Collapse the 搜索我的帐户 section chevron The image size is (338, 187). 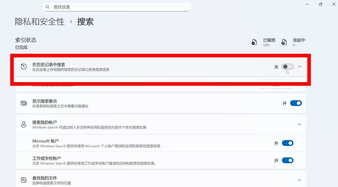(300, 124)
